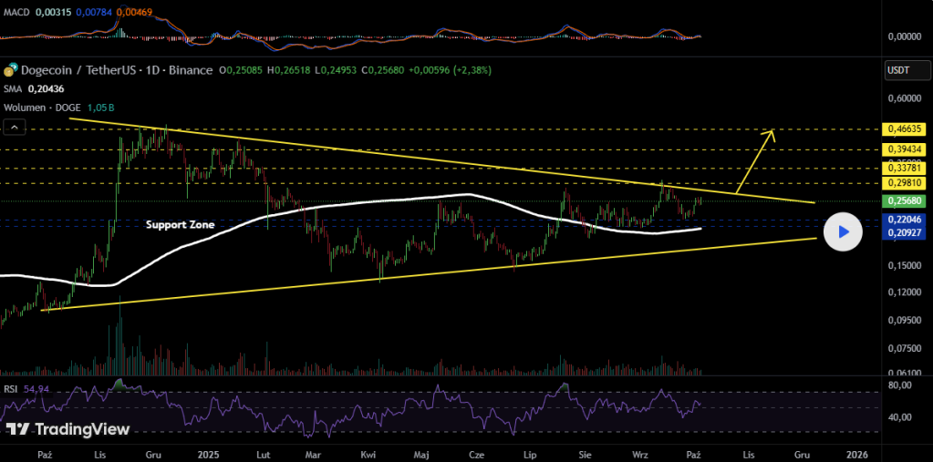The width and height of the screenshot is (933, 462).
Task: Click the 2025 label on the time axis
Action: tap(210, 453)
